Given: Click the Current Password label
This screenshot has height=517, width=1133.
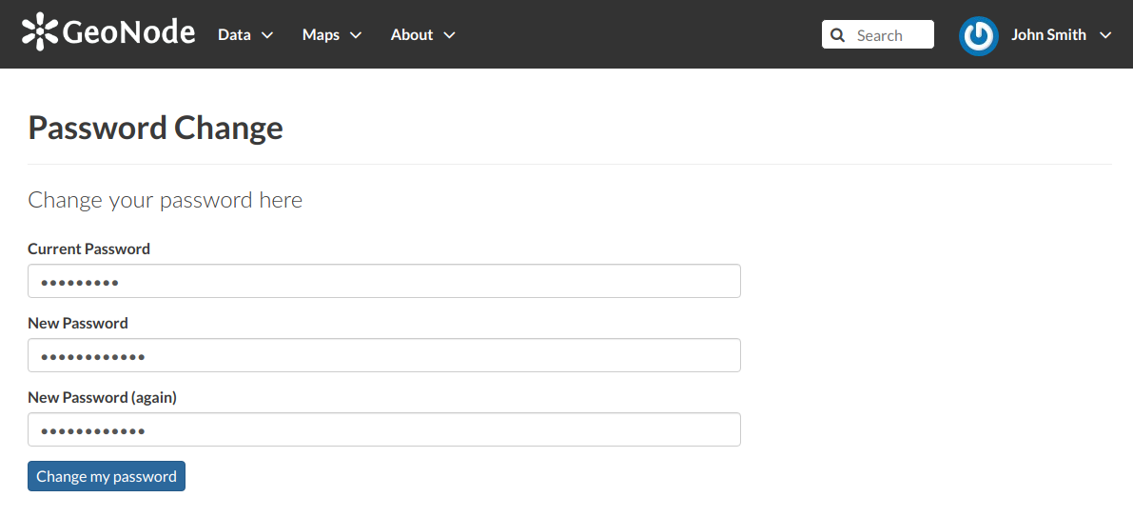Looking at the screenshot, I should tap(89, 249).
